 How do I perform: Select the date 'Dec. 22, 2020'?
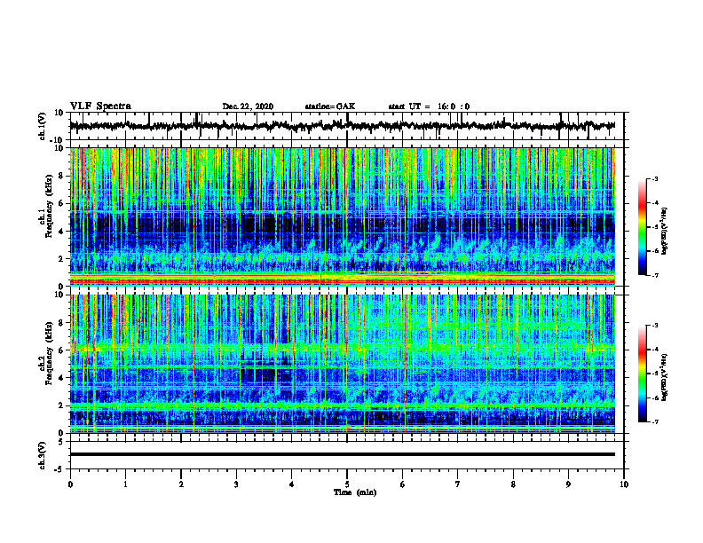[248, 106]
